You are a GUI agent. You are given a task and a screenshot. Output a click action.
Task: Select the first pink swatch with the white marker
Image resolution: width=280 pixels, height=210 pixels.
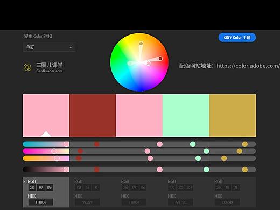46,115
